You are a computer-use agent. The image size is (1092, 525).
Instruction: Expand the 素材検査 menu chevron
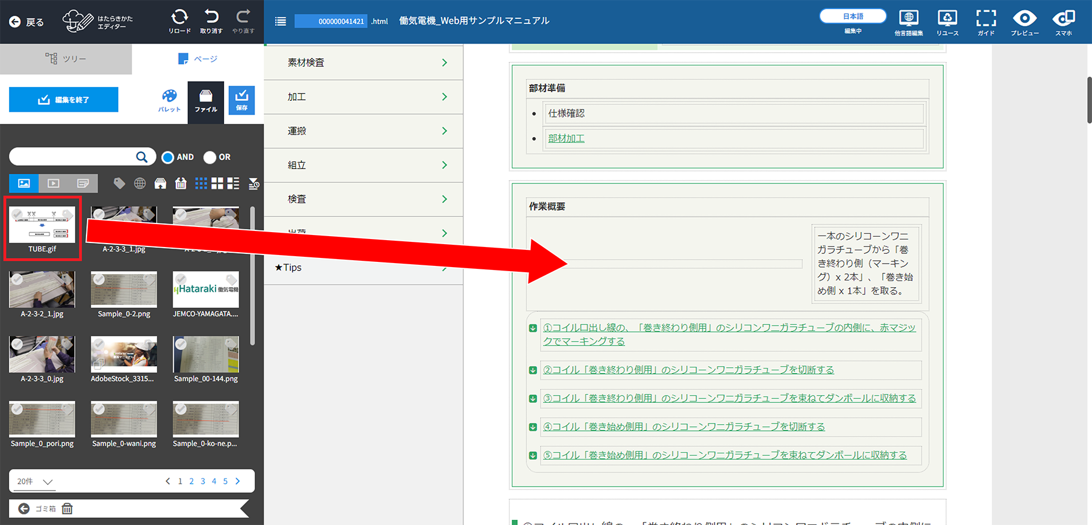tap(444, 62)
